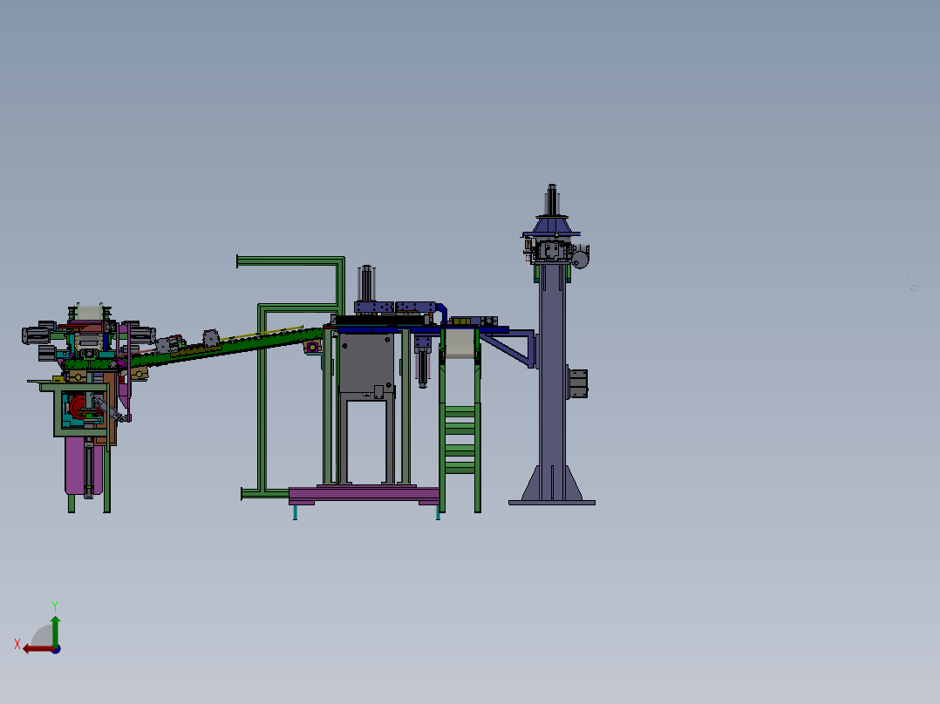The image size is (940, 704).
Task: Select the flared base plate of the column
Action: (551, 501)
